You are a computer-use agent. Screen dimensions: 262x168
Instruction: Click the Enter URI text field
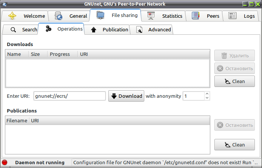click(69, 96)
